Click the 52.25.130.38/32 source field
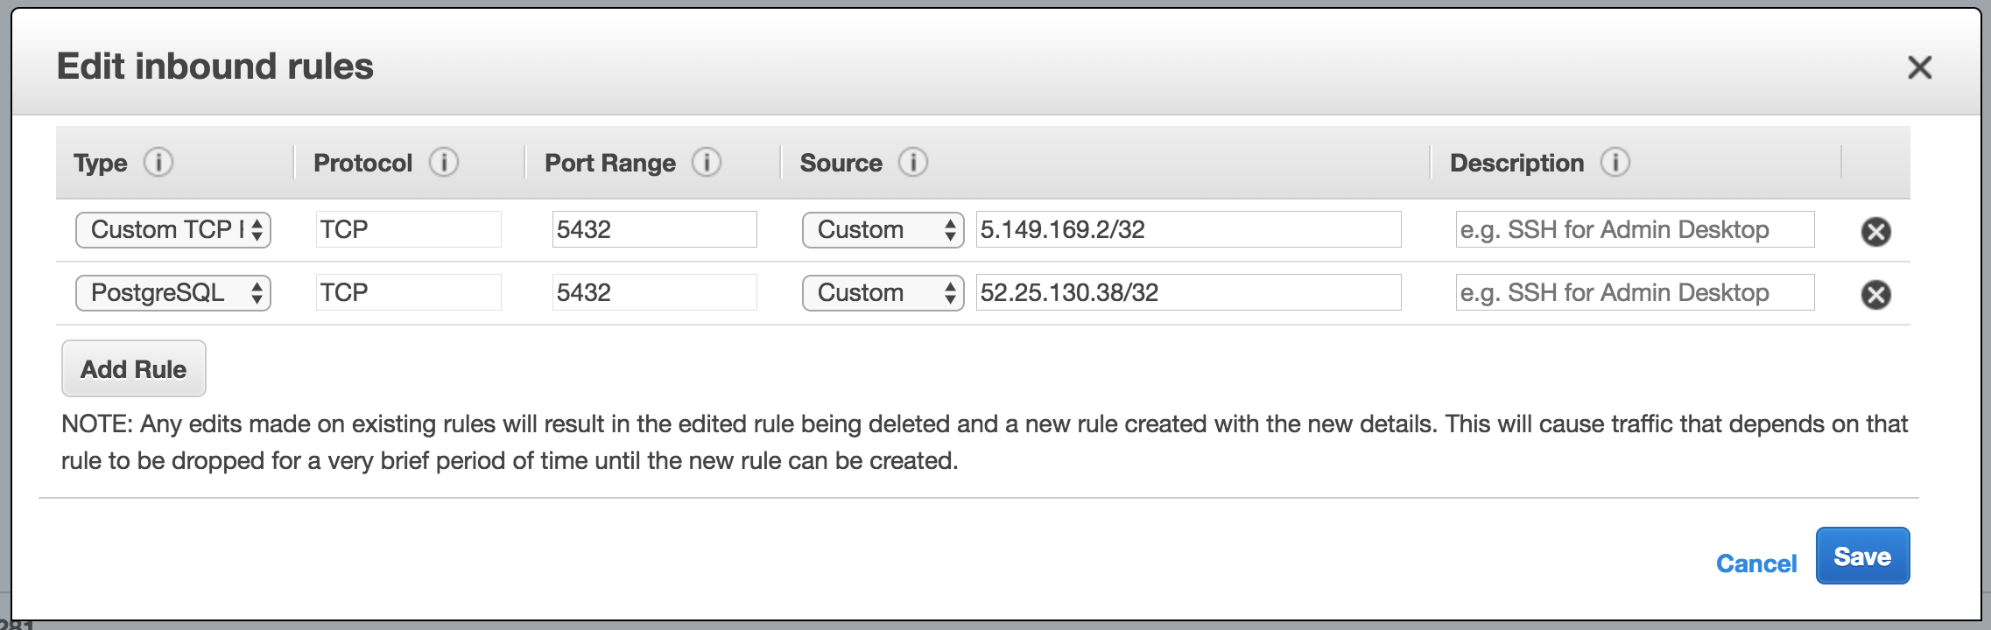This screenshot has height=630, width=1991. pos(1188,292)
